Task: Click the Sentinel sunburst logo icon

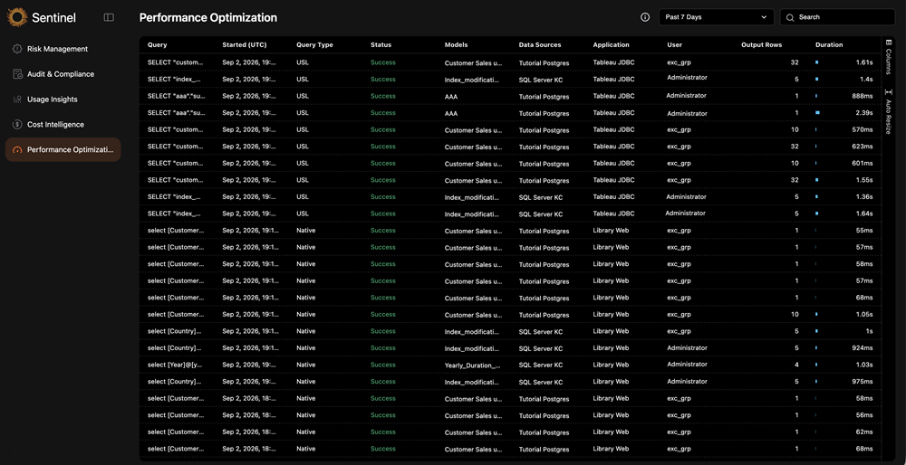Action: pos(17,17)
